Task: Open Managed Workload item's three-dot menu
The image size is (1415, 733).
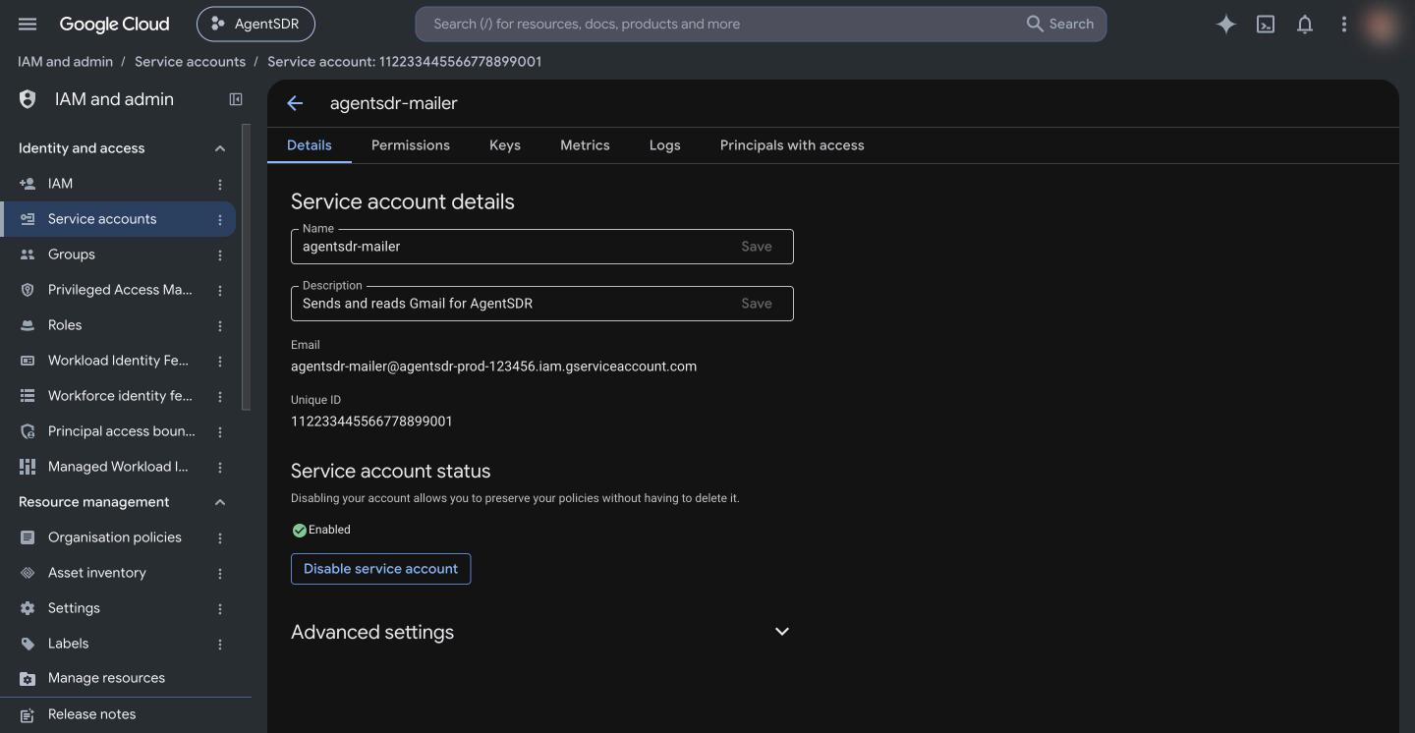Action: 220,467
